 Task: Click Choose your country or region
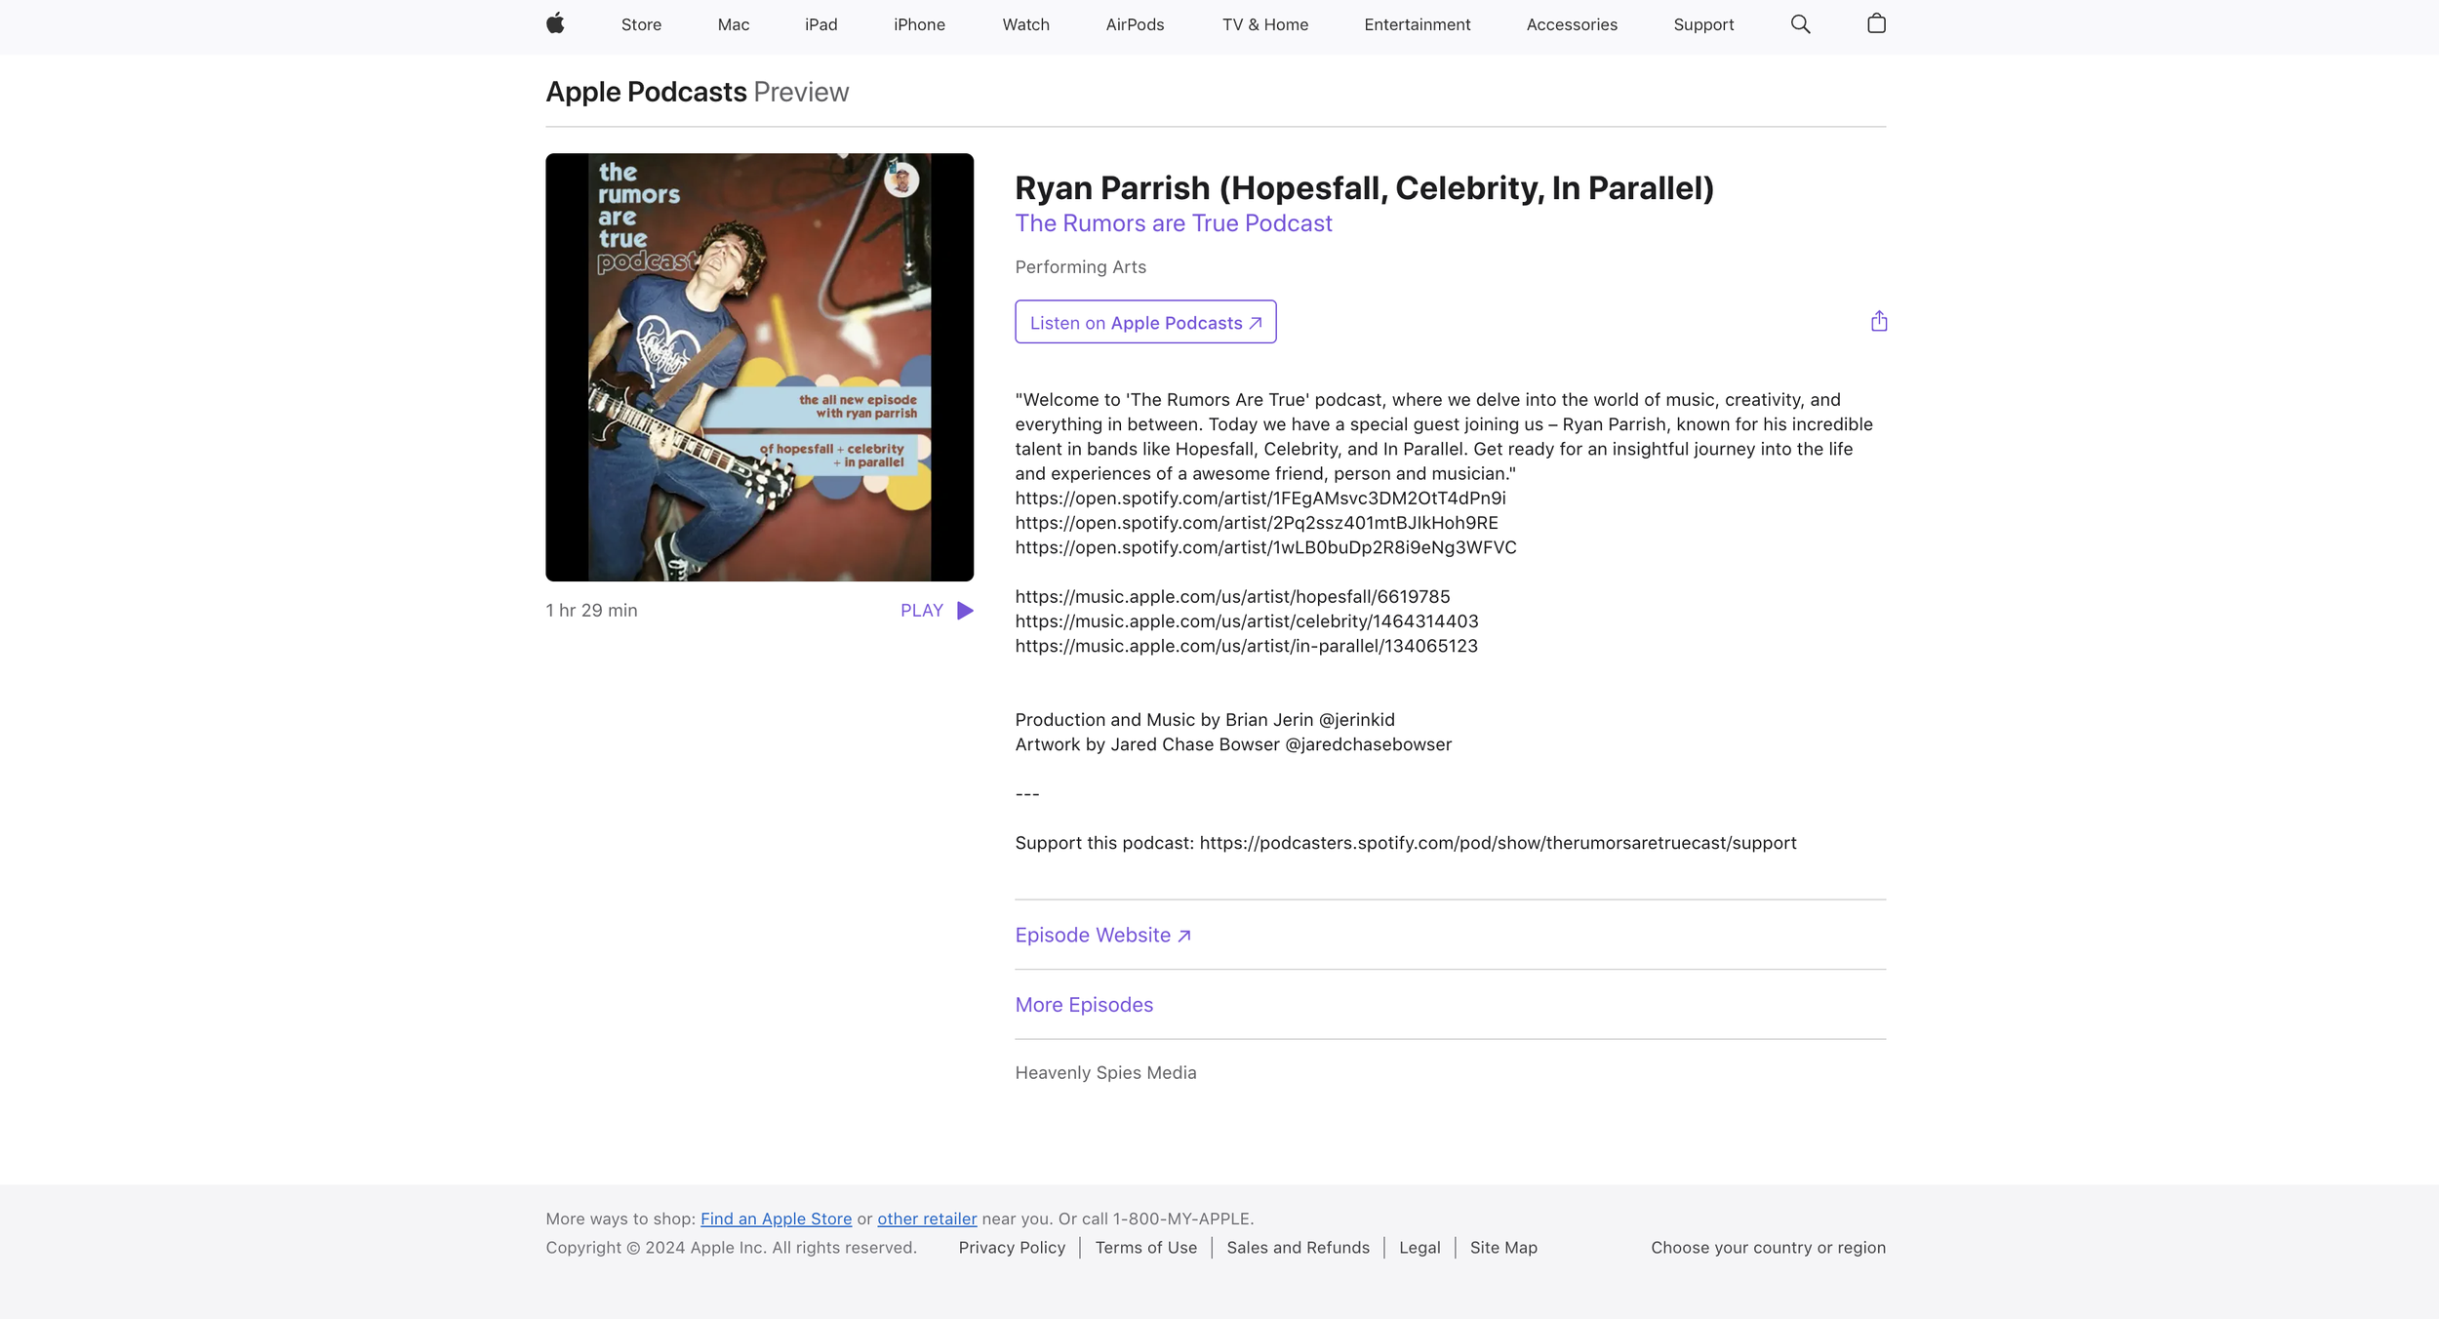(1768, 1248)
